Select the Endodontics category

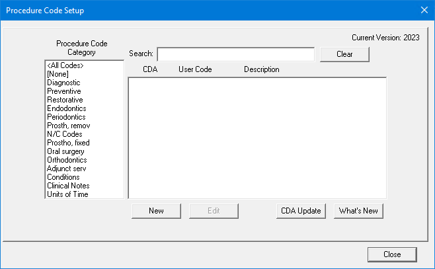66,108
